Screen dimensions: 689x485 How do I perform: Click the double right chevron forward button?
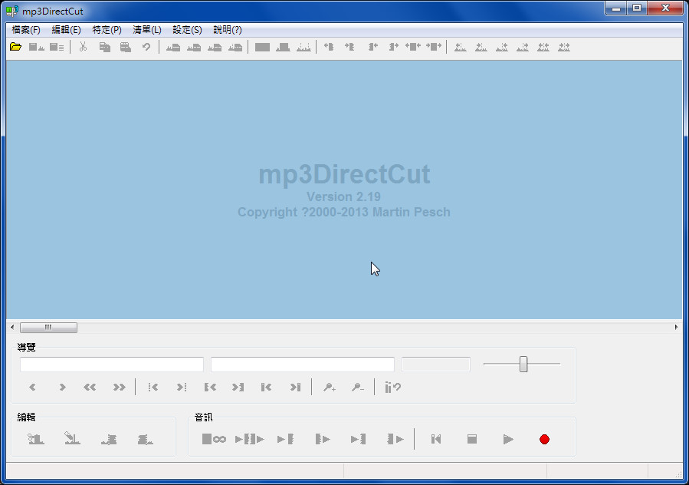pyautogui.click(x=119, y=388)
